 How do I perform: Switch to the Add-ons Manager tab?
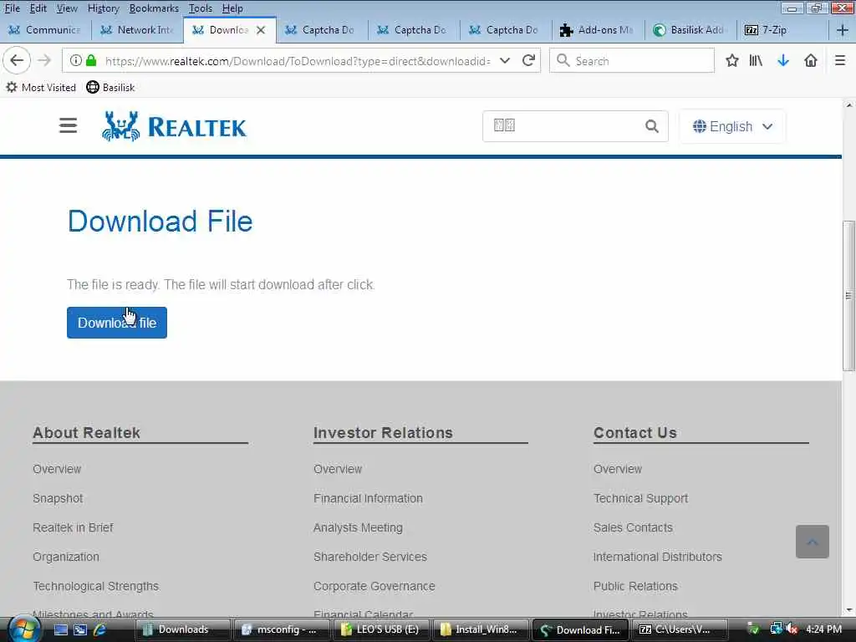click(x=597, y=30)
